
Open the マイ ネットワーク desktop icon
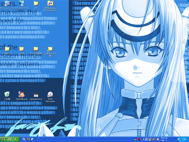(22, 5)
